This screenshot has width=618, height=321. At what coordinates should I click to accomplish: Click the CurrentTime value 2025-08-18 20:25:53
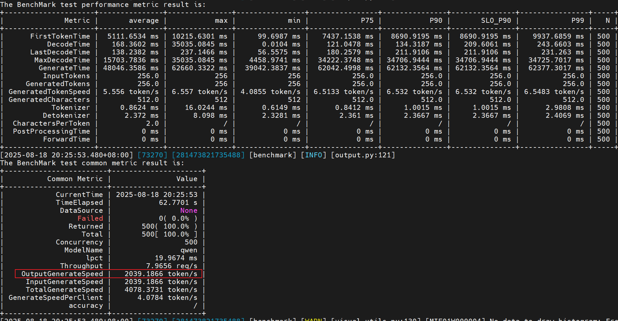157,195
